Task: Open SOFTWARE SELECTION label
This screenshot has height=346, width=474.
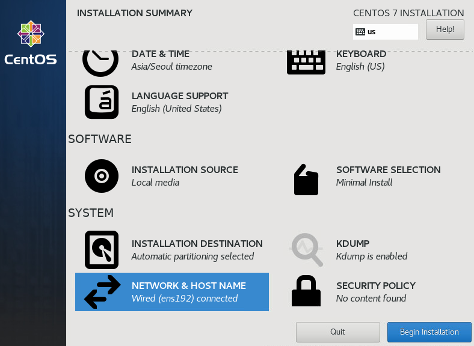Action: [x=389, y=170]
